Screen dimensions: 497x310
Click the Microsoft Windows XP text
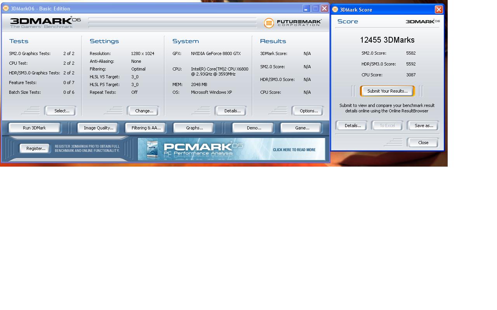click(x=211, y=92)
